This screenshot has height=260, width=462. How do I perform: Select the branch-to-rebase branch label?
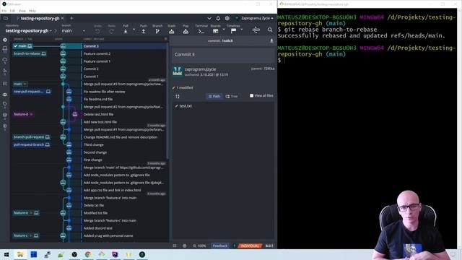click(x=30, y=53)
